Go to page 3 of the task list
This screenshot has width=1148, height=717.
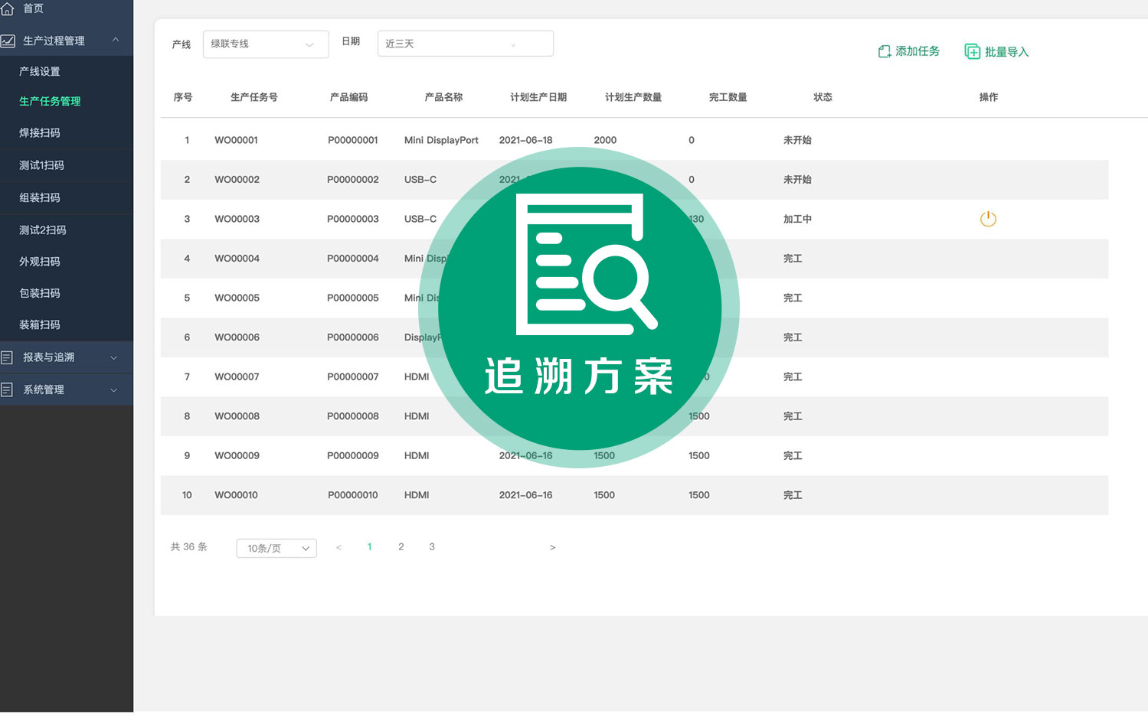[431, 546]
